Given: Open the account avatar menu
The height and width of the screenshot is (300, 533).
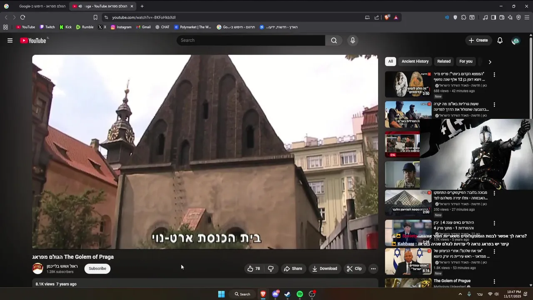Looking at the screenshot, I should 516,40.
